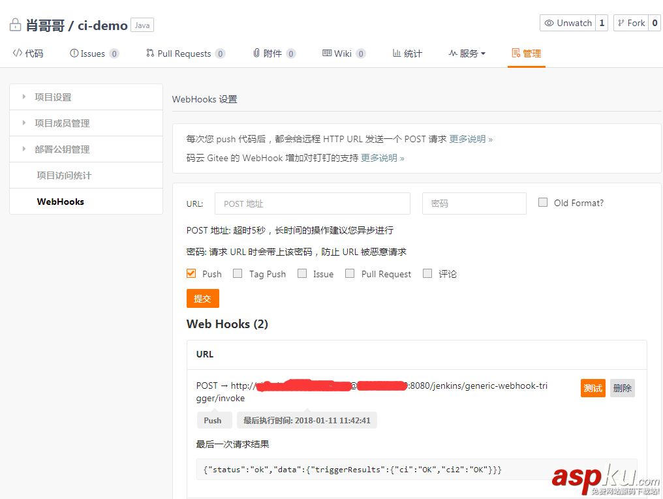Open the 附件 (Attachments) section
The width and height of the screenshot is (663, 499).
[x=258, y=53]
